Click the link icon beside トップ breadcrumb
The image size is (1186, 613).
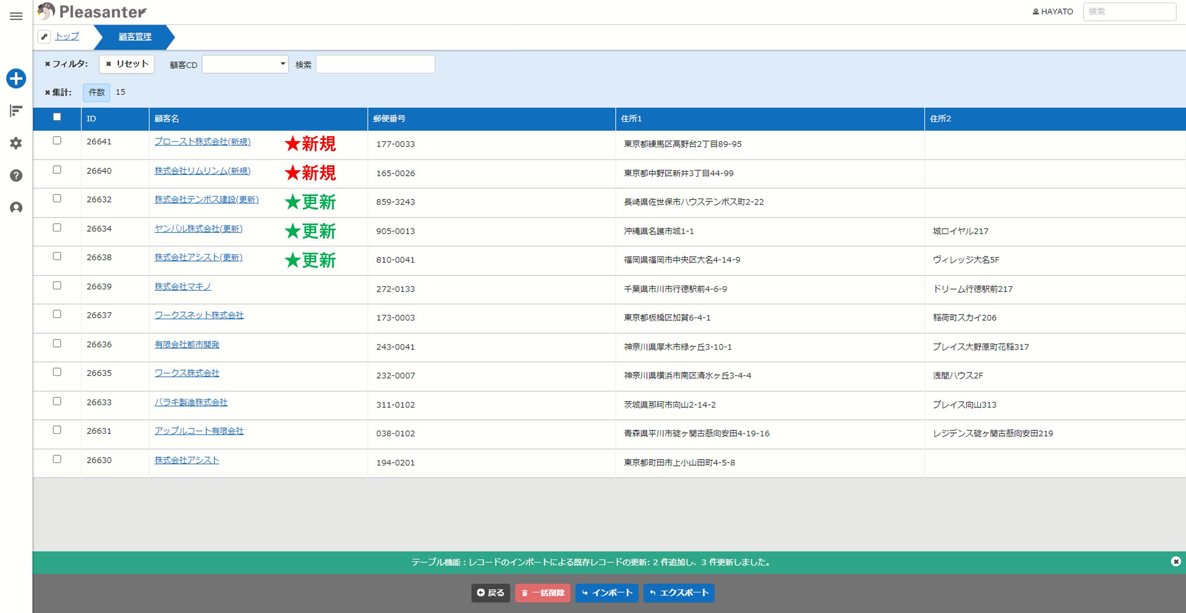pos(44,36)
